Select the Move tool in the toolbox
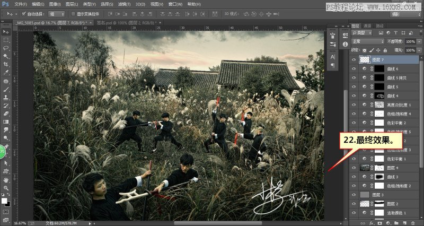The image size is (424, 226). coord(6,32)
